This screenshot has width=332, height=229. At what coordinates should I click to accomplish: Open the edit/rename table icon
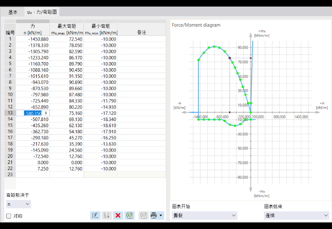pyautogui.click(x=95, y=215)
